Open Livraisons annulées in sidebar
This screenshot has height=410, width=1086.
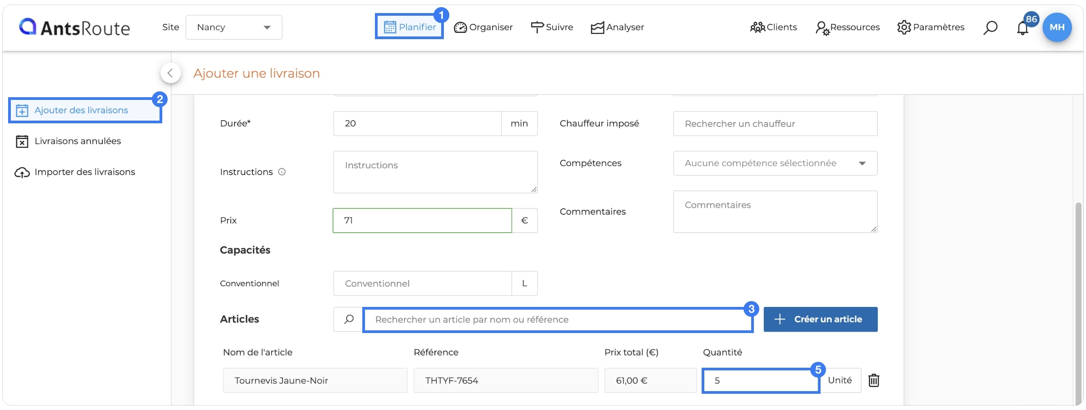[x=68, y=141]
